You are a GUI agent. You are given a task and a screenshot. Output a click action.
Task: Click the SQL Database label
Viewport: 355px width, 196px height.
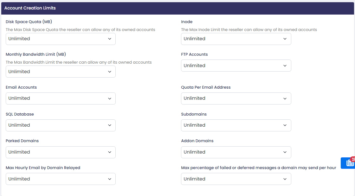pyautogui.click(x=20, y=114)
